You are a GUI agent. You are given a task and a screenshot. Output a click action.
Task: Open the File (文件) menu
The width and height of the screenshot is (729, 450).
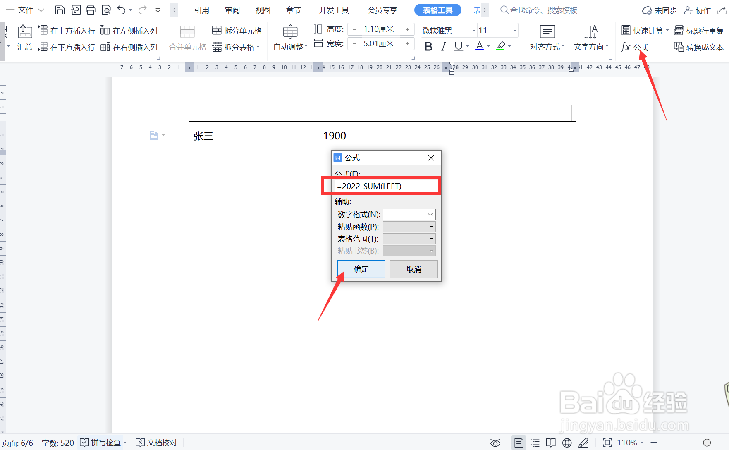click(25, 10)
